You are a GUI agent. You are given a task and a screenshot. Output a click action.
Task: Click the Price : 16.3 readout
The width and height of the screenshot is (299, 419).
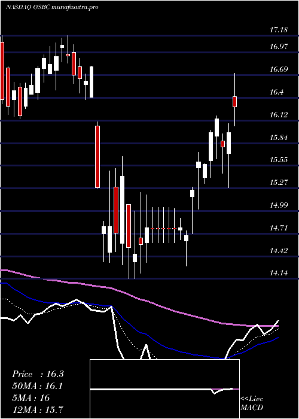tap(38, 374)
